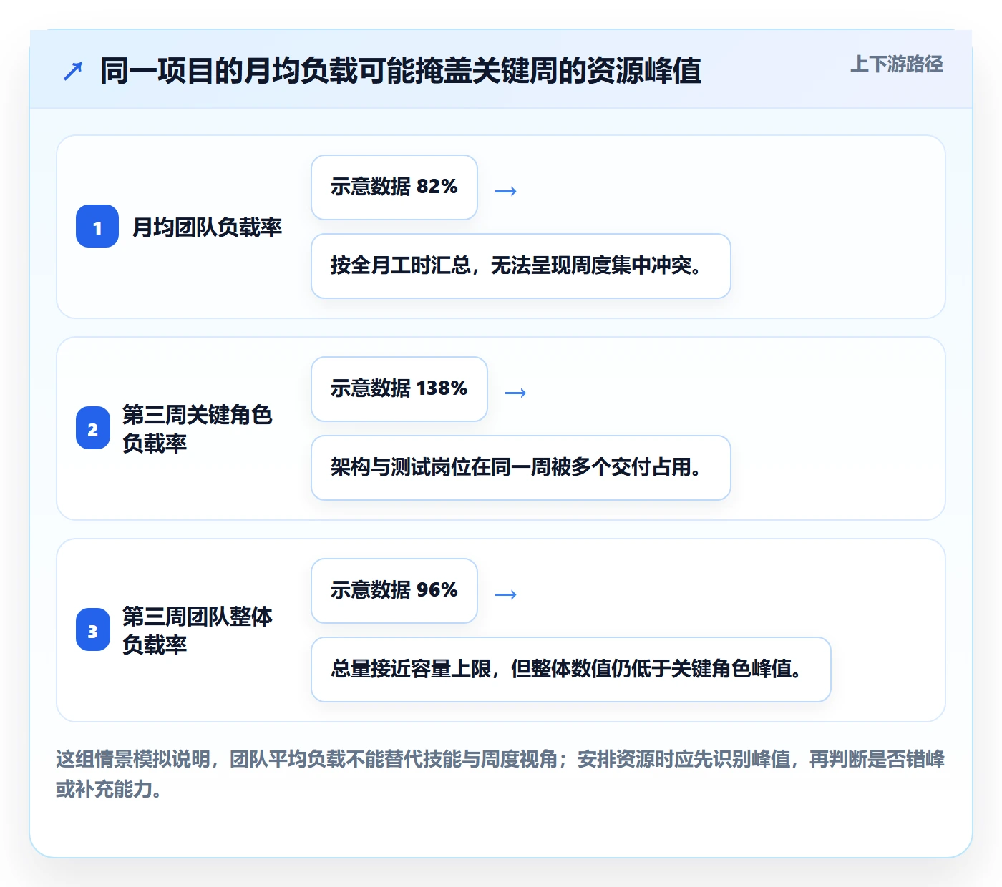Select the title 同一项目的月均负载可能掩盖关键周的资源峰值
The width and height of the screenshot is (1002, 887).
[401, 71]
